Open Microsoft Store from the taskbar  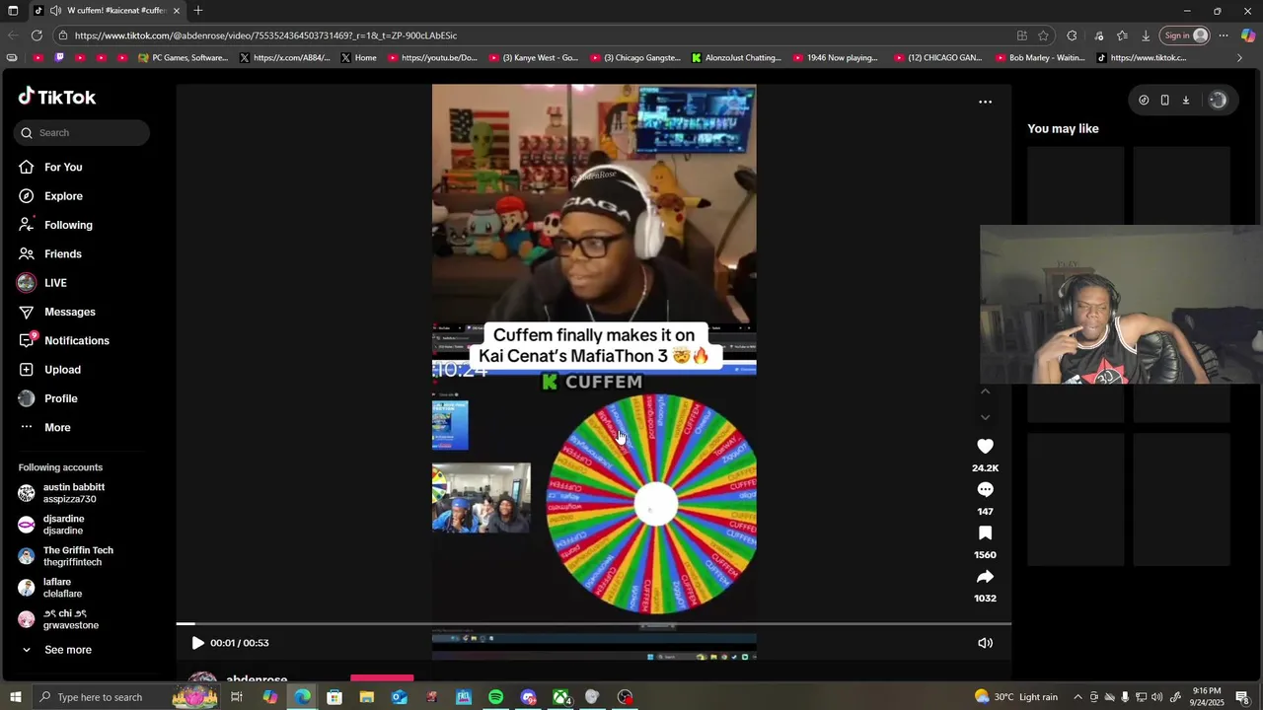(334, 697)
